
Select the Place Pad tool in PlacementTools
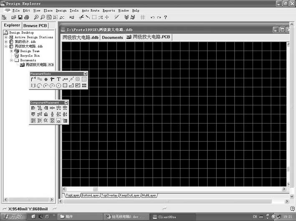pyautogui.click(x=46, y=79)
